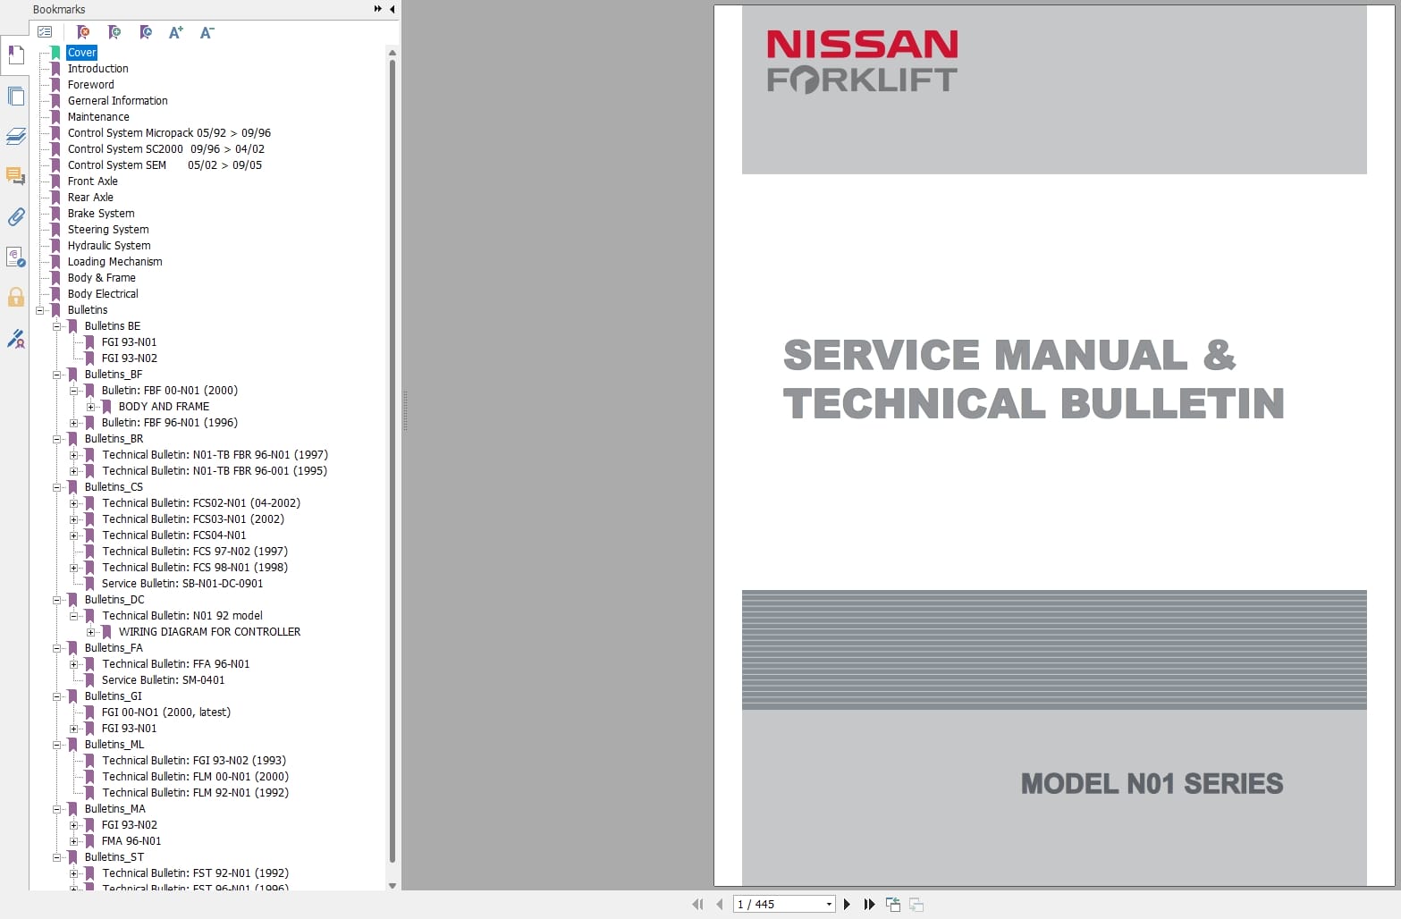Open the bookmark options menu icon
The height and width of the screenshot is (919, 1401).
45,32
